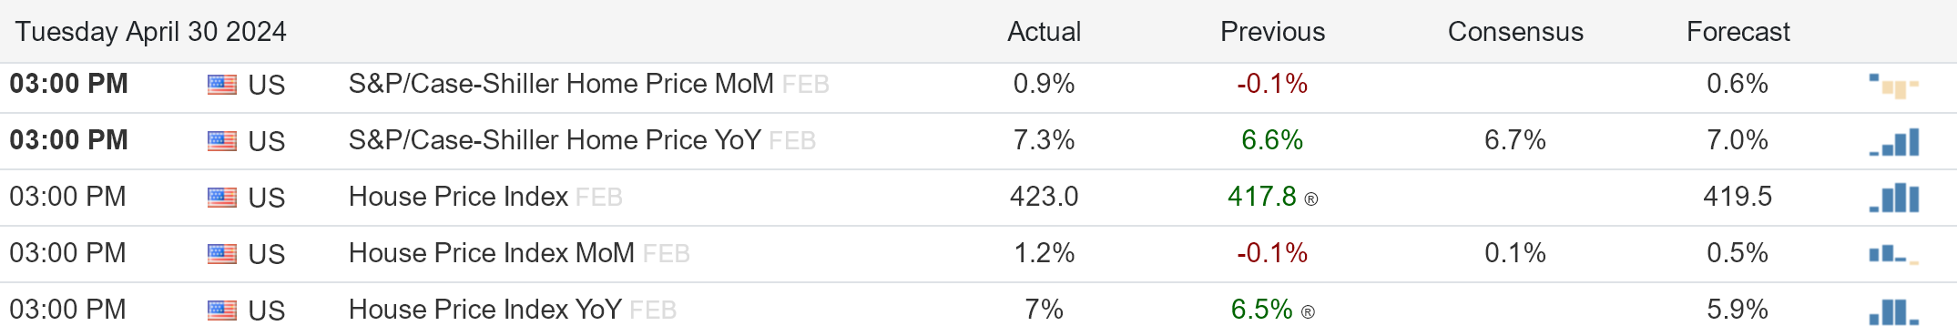This screenshot has height=336, width=1957.
Task: Open House Price Index MoM link
Action: tap(492, 253)
